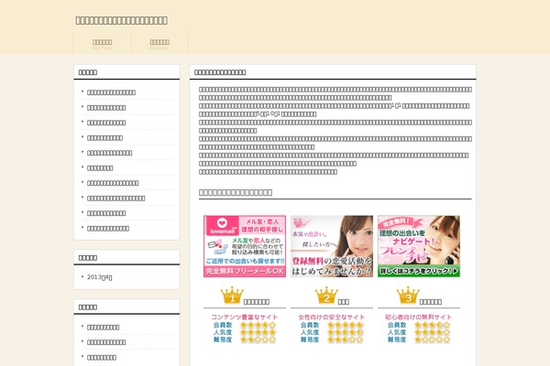Select the 女性向けの安全なサイト text
This screenshot has width=550, height=366.
click(332, 317)
